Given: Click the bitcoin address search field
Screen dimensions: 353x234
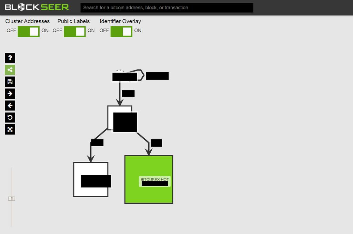Looking at the screenshot, I should (167, 8).
